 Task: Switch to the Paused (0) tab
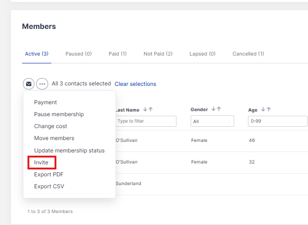pos(78,54)
